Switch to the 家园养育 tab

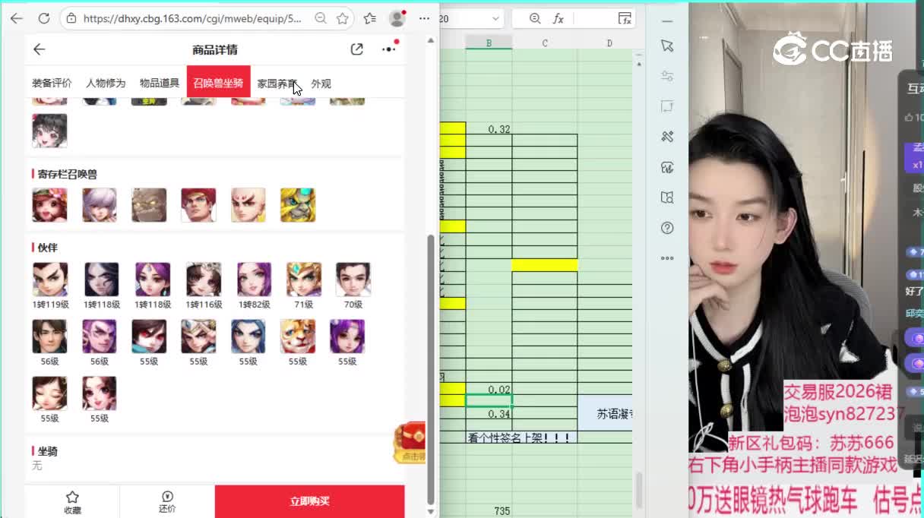point(277,84)
